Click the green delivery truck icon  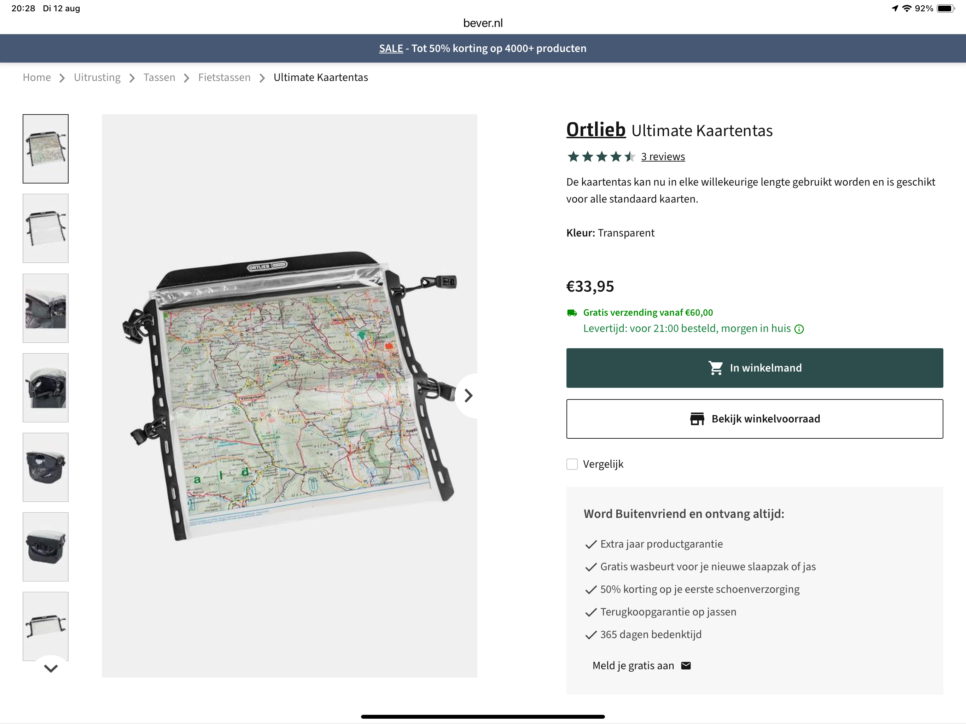pyautogui.click(x=572, y=313)
